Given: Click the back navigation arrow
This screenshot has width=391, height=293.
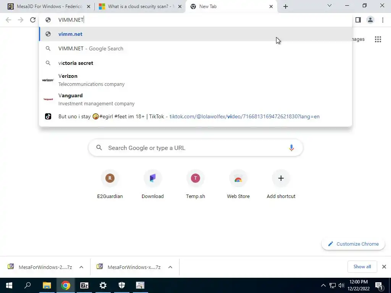Looking at the screenshot, I should pos(8,20).
